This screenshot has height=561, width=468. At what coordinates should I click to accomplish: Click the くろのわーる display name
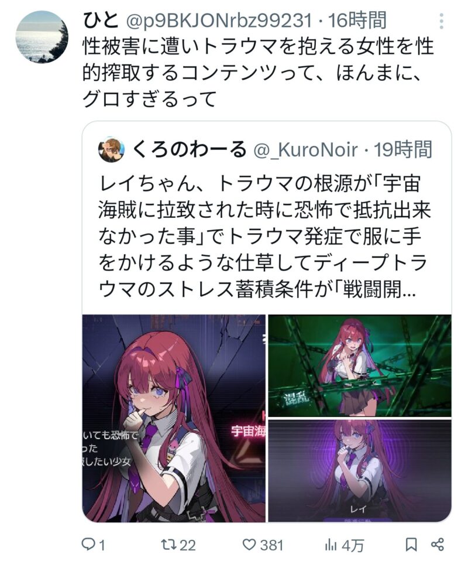(x=190, y=149)
